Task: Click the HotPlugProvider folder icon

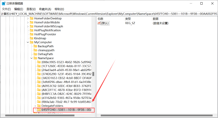Action: pyautogui.click(x=32, y=34)
